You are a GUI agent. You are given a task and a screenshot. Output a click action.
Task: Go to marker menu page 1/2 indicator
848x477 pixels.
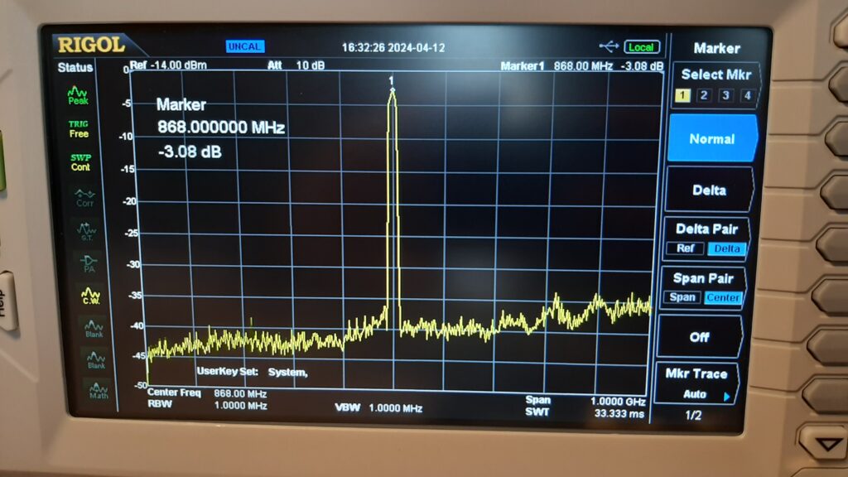click(x=694, y=415)
